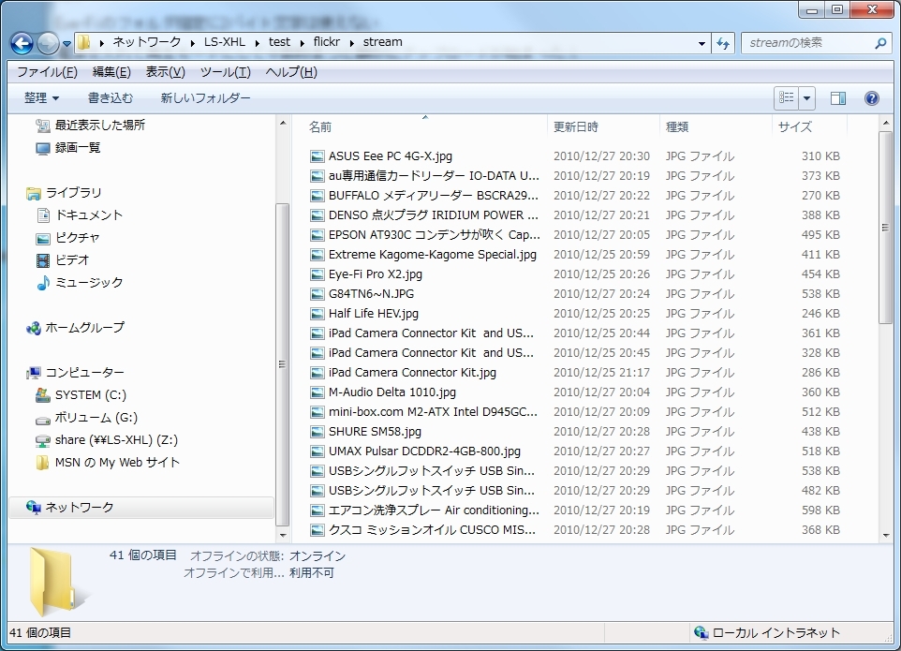Sort by サイズ column header
Viewport: 901px width, 651px height.
[809, 127]
